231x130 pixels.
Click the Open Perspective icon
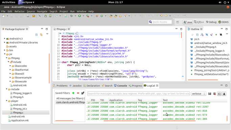click(x=178, y=22)
